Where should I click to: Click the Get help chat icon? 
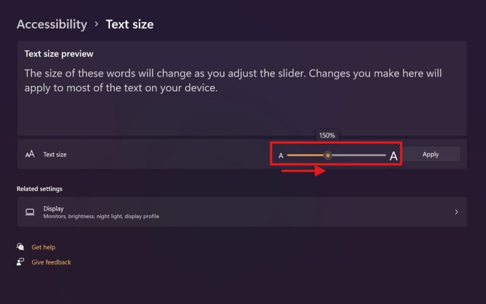[21, 247]
